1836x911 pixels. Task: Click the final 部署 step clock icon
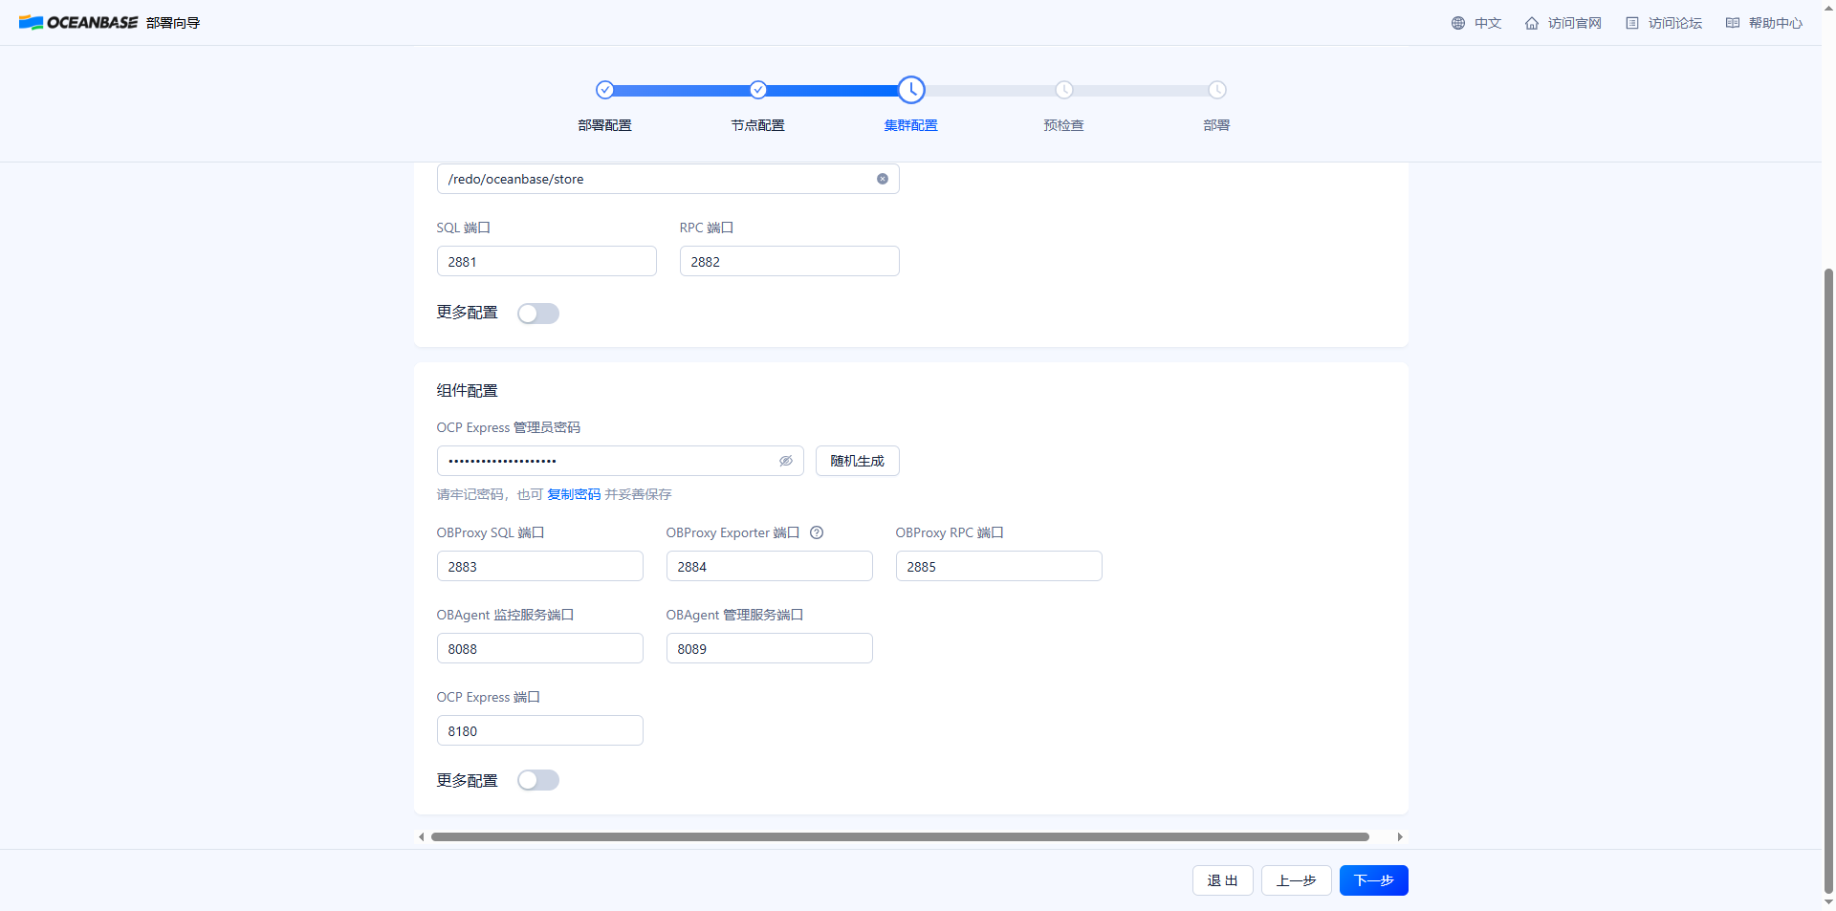[1217, 90]
